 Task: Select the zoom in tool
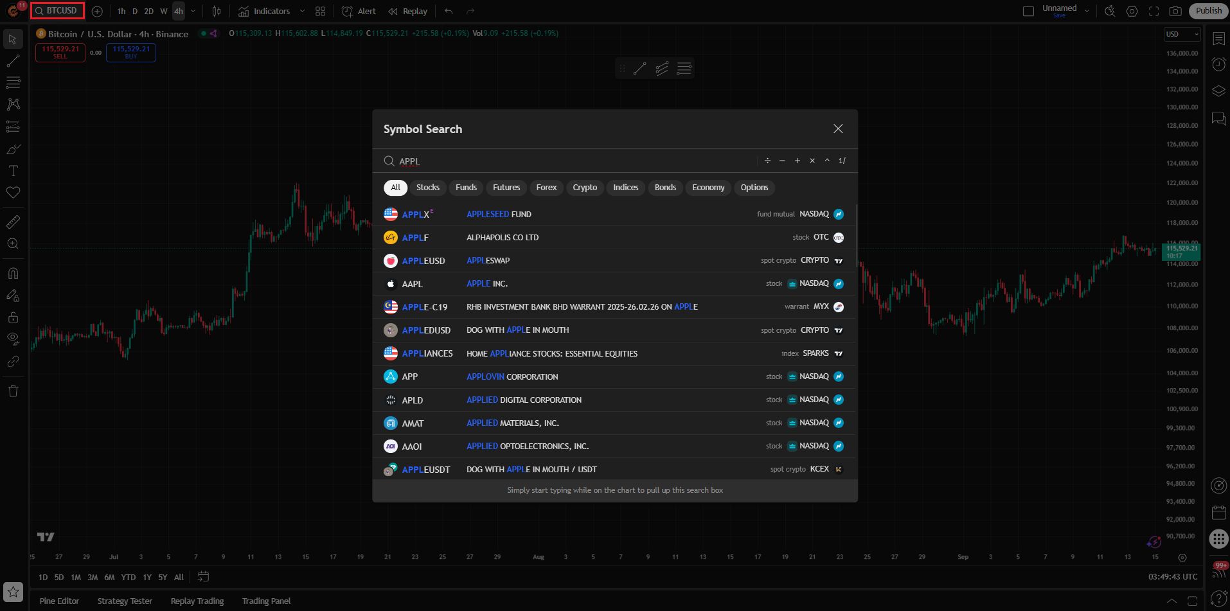click(x=13, y=244)
